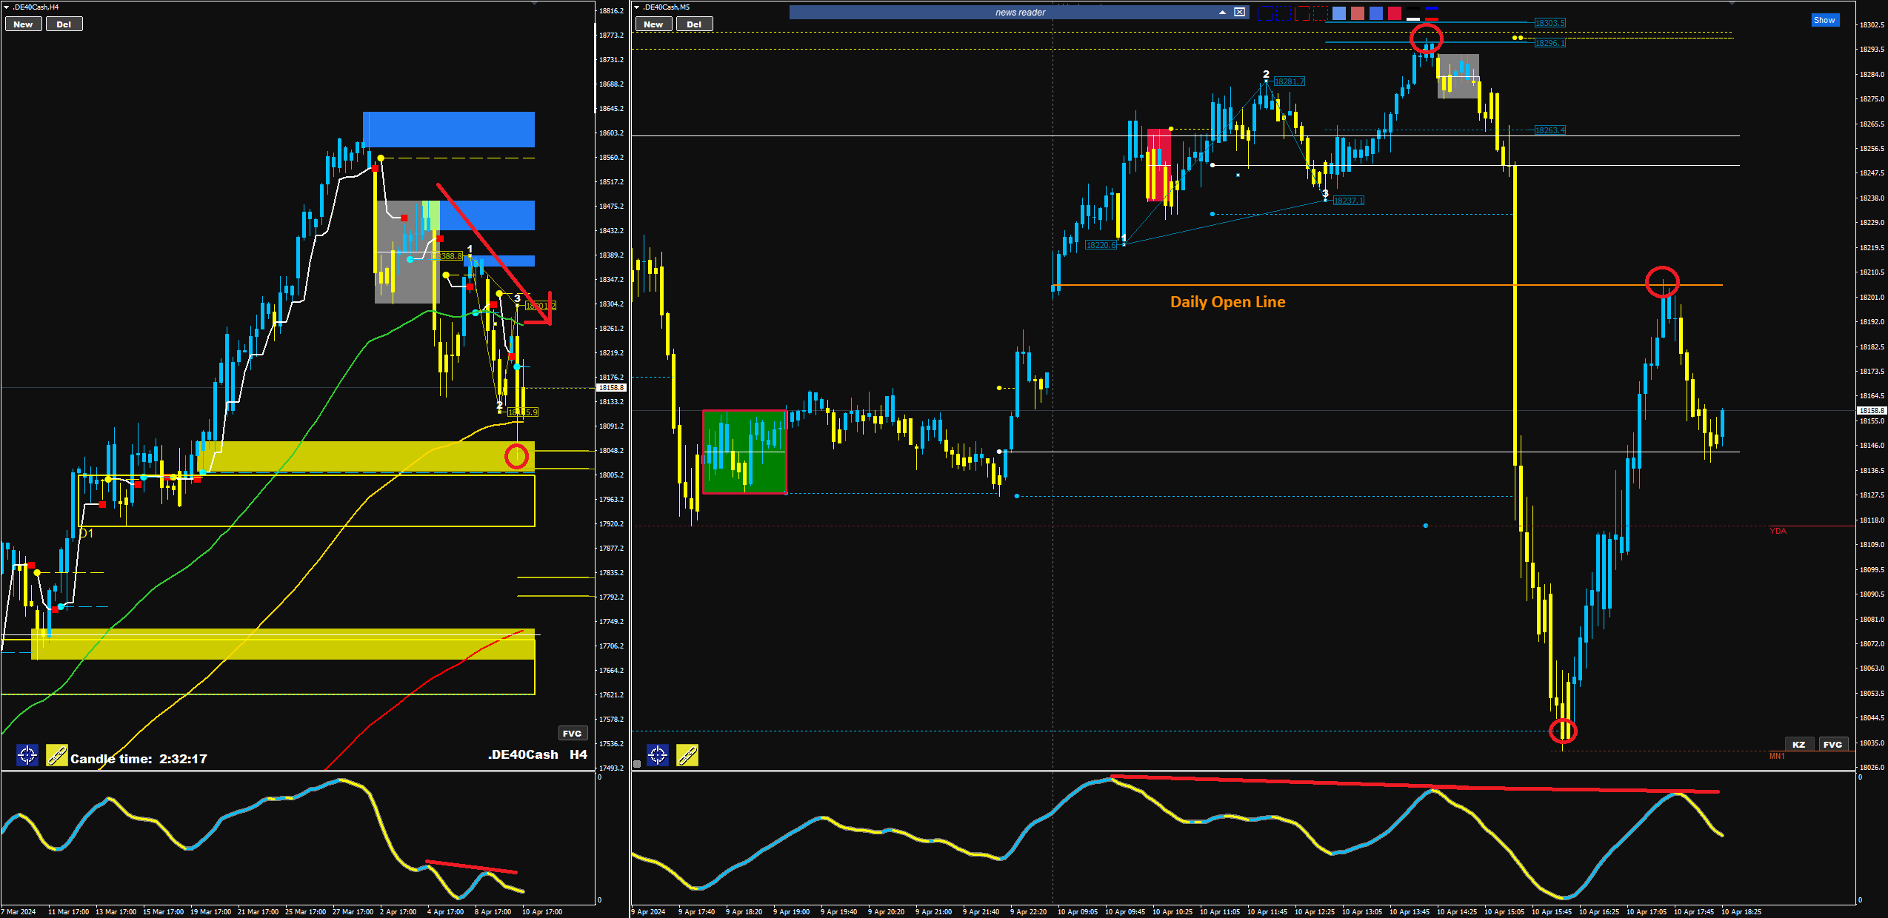Screen dimensions: 1888x918
Task: Open .DE40Cash,M5 chart title dropdown
Action: pyautogui.click(x=636, y=7)
